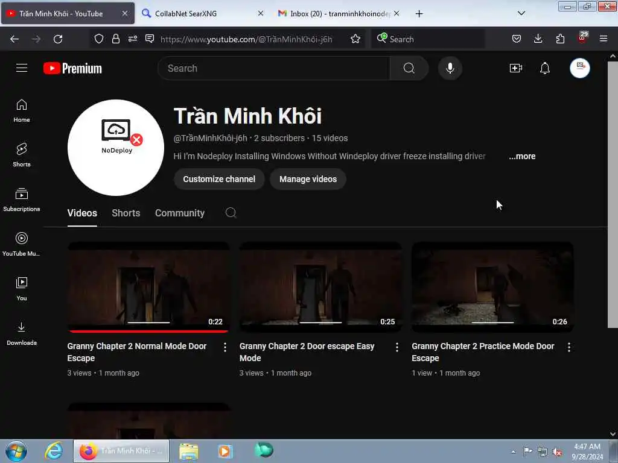The height and width of the screenshot is (463, 618).
Task: Open the Firefox application menu
Action: coord(604,39)
